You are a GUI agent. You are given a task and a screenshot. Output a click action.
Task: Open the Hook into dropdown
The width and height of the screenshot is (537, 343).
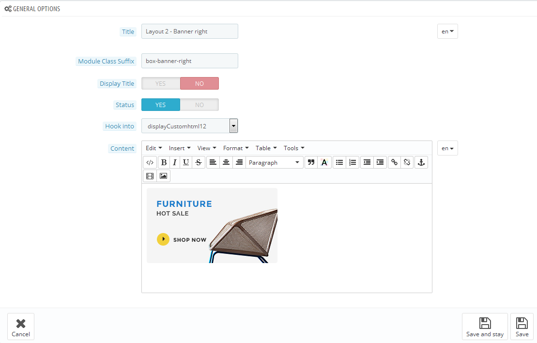pos(189,126)
